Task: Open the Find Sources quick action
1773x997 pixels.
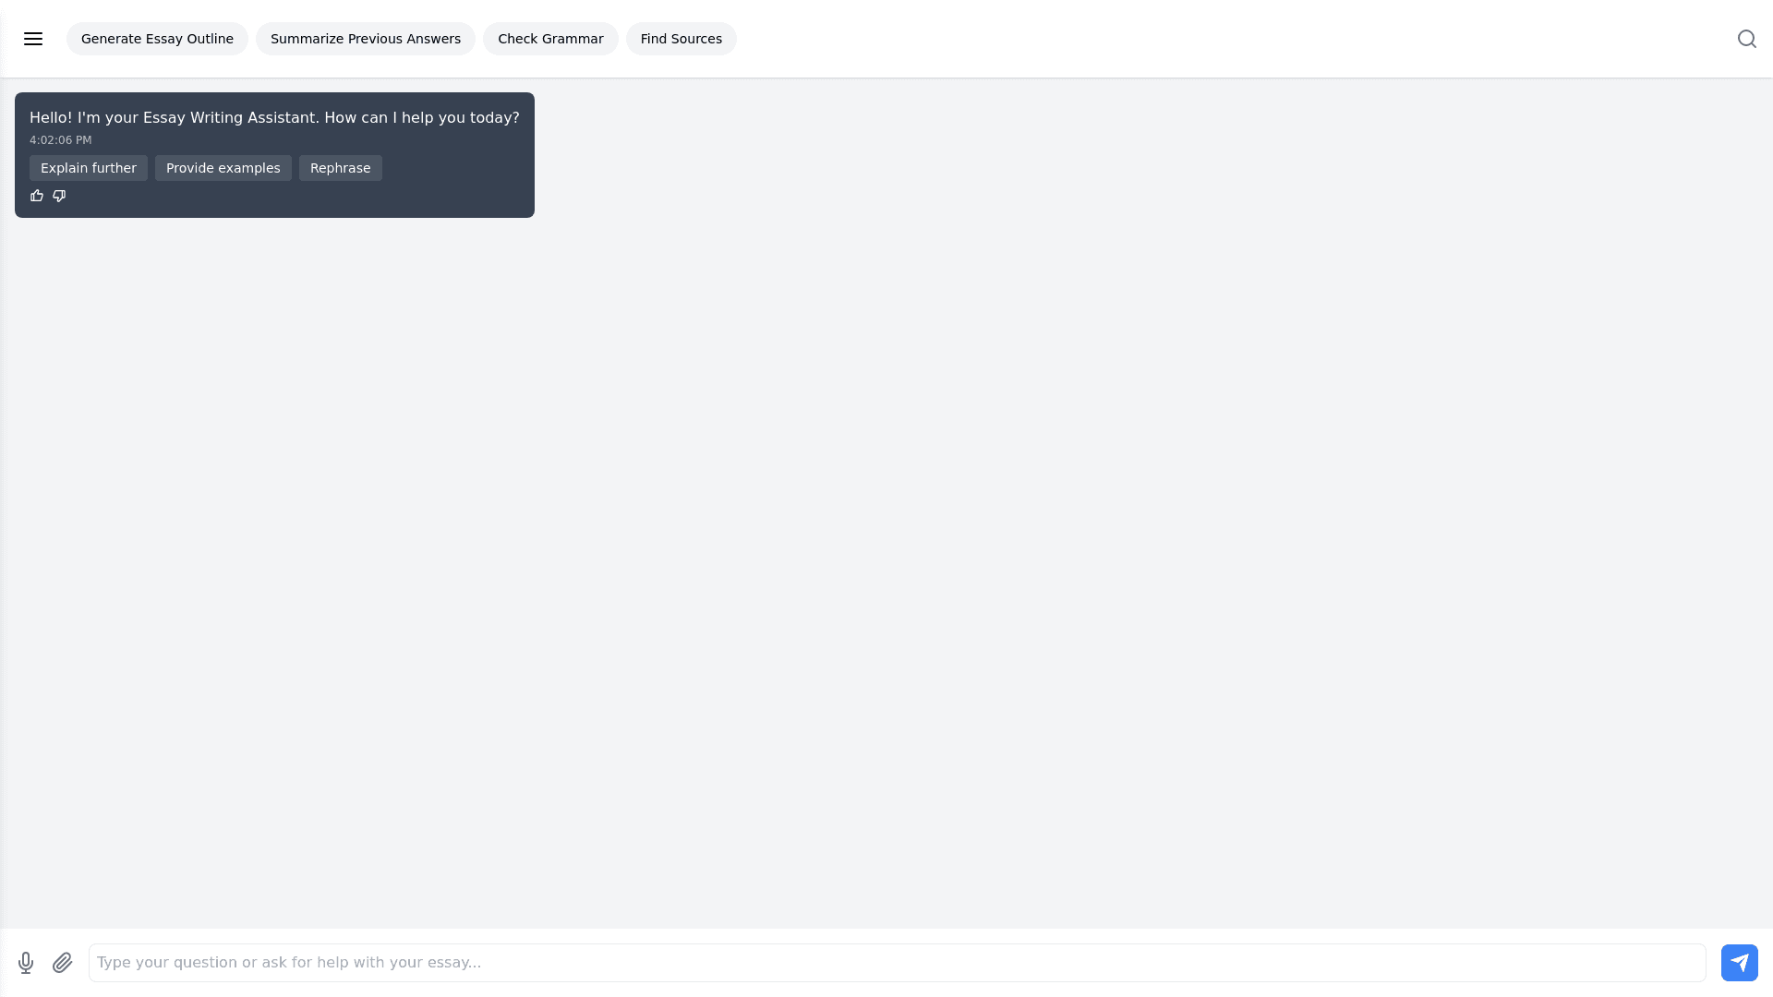Action: tap(681, 39)
